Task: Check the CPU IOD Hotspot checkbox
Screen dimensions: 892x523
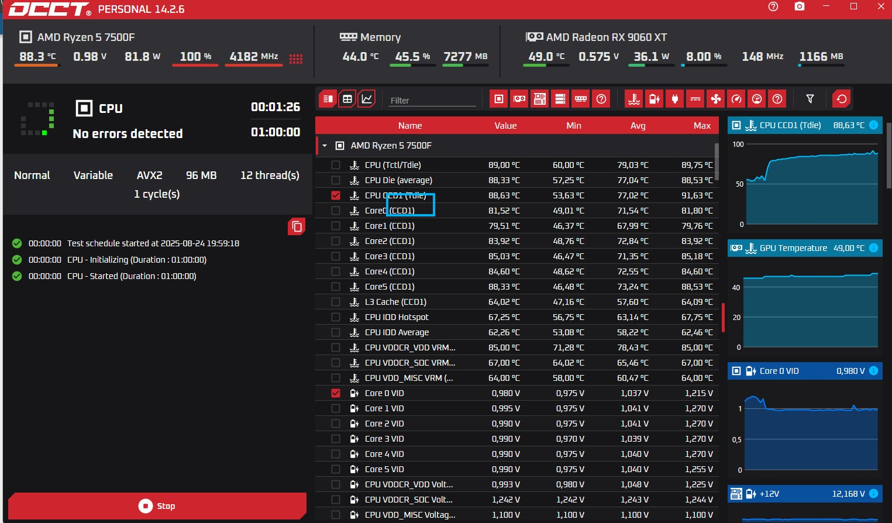Action: coord(336,317)
